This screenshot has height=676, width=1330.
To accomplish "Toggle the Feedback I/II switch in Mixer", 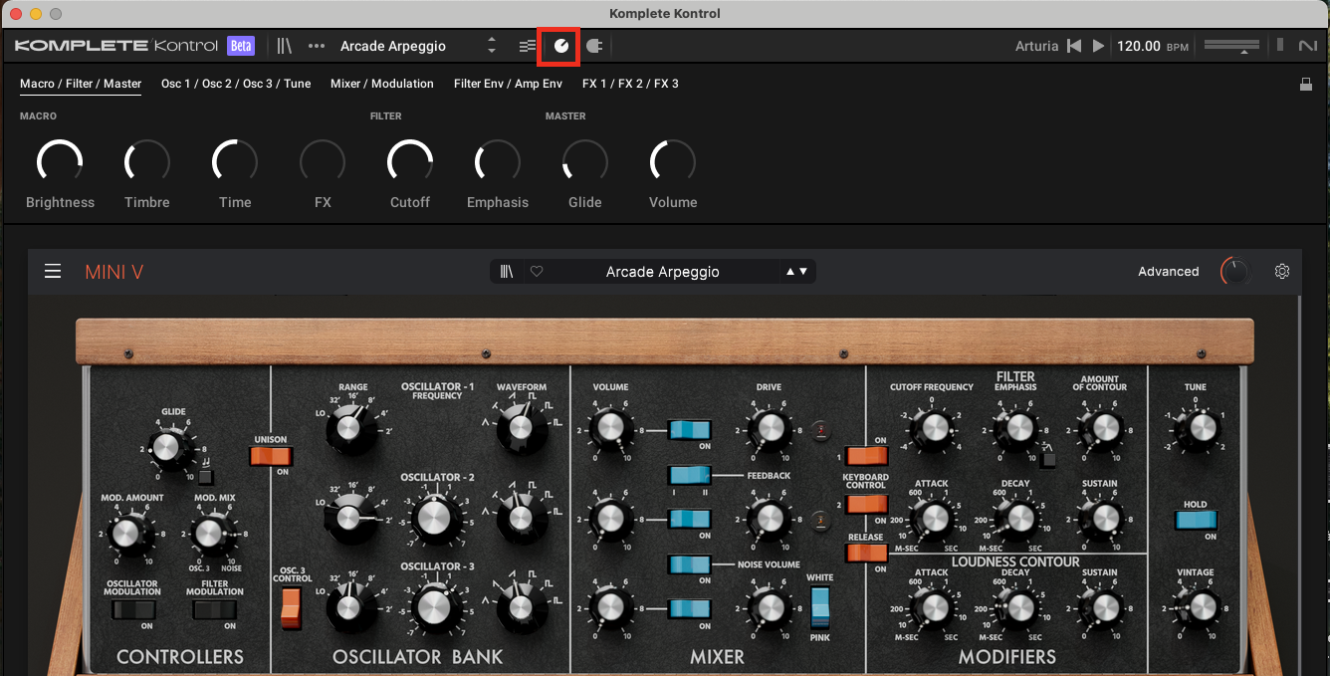I will [x=690, y=475].
